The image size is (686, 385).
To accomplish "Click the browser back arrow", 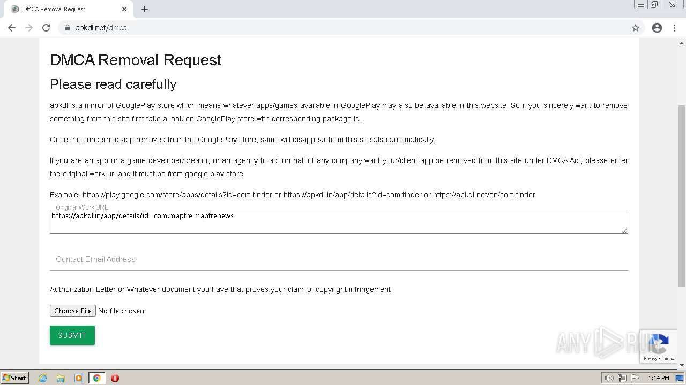I will coord(12,28).
